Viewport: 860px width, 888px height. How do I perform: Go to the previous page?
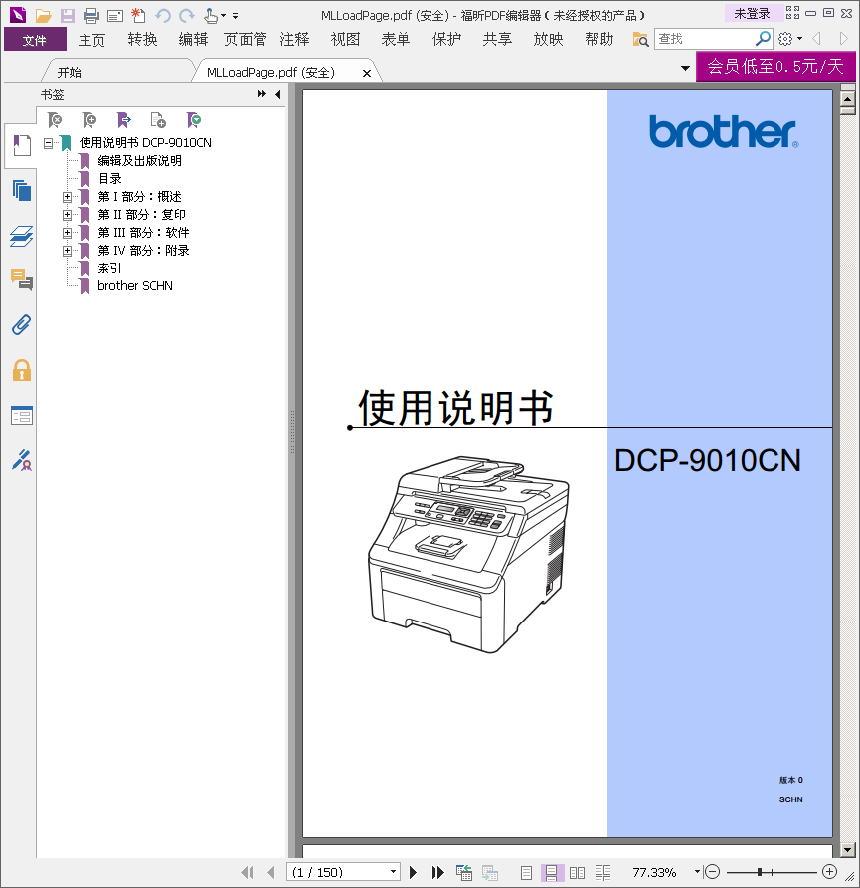pos(271,872)
